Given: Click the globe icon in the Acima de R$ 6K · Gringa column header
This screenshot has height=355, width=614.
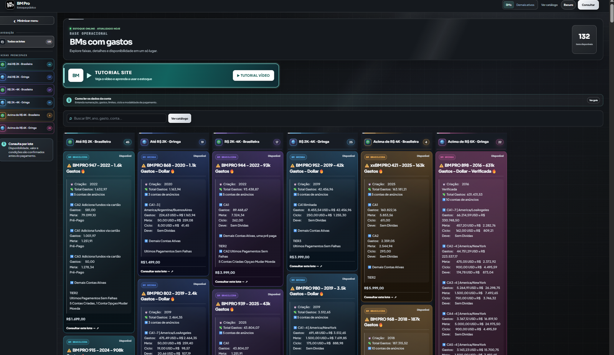Looking at the screenshot, I should click(x=442, y=142).
